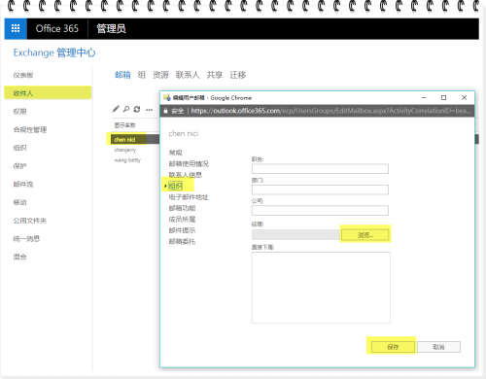Click the 职务 text field
Screen dimensions: 486x379
(x=320, y=169)
